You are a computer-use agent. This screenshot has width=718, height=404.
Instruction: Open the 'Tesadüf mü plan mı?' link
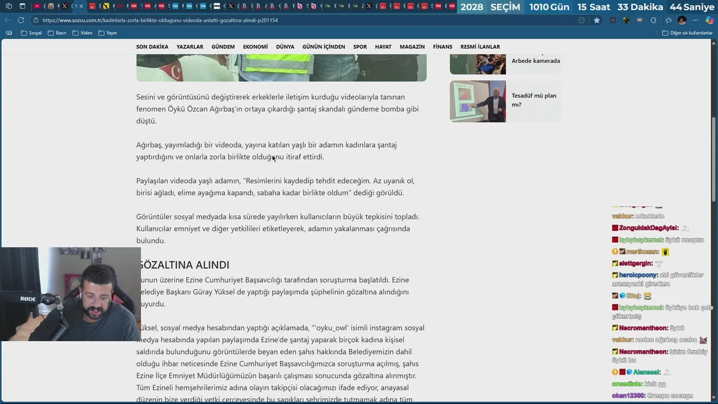pos(534,100)
